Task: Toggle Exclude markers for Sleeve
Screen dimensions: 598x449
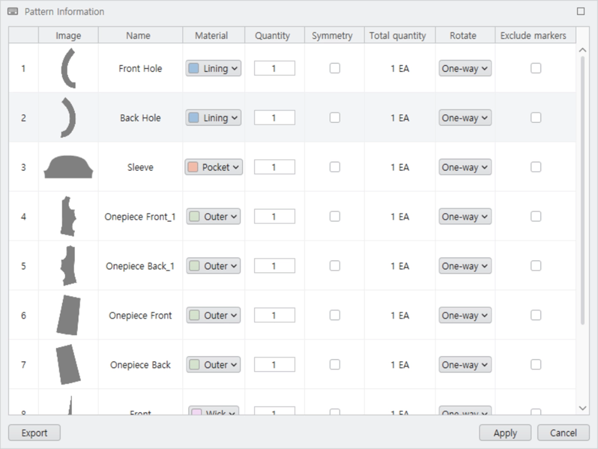Action: 536,167
